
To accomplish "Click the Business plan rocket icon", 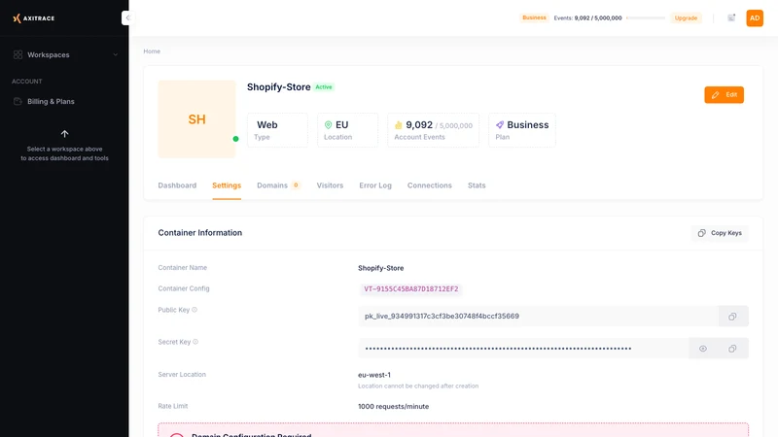I will pyautogui.click(x=500, y=125).
